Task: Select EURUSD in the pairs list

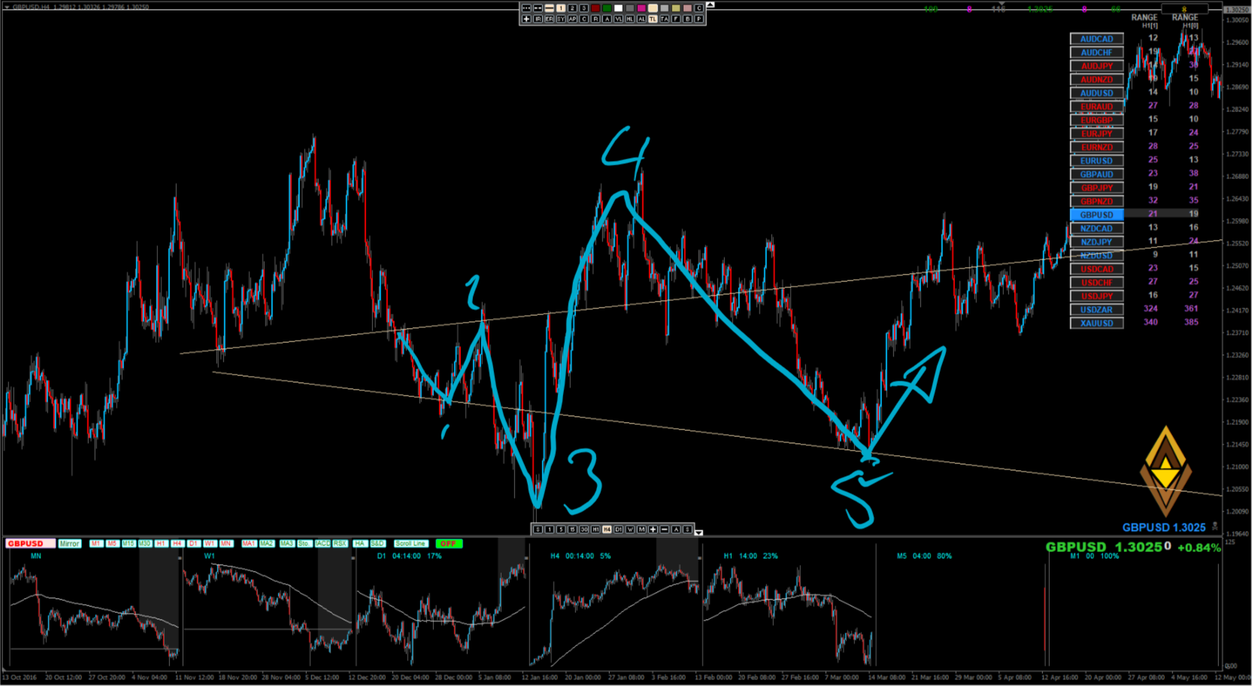Action: (x=1096, y=160)
